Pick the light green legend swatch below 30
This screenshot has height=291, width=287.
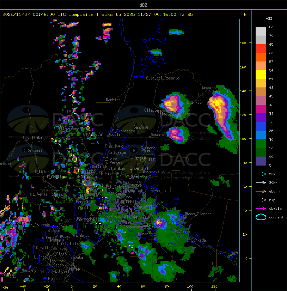(261, 144)
